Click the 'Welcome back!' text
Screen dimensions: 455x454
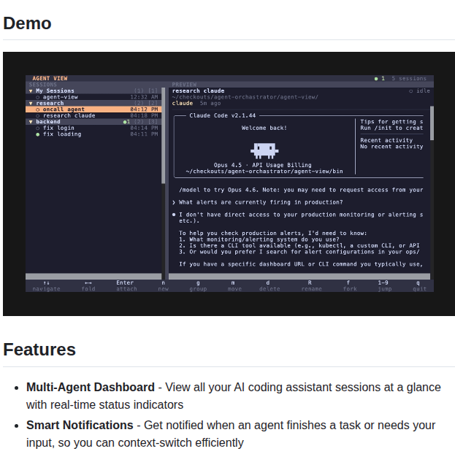264,128
